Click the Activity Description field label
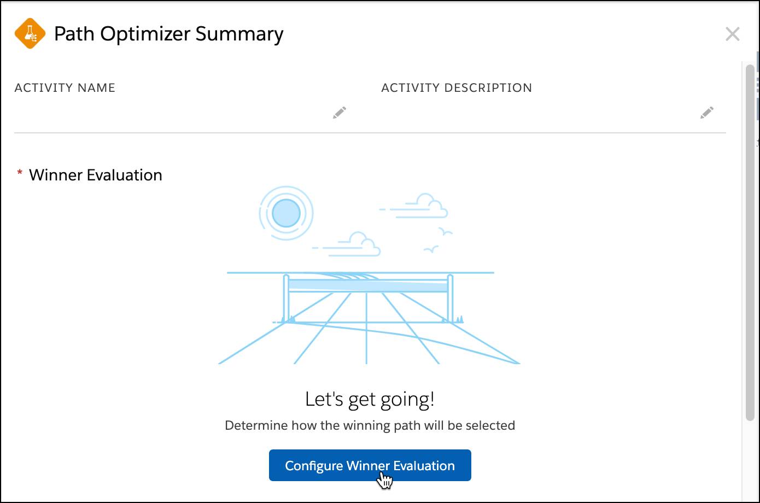The width and height of the screenshot is (760, 503). tap(457, 88)
